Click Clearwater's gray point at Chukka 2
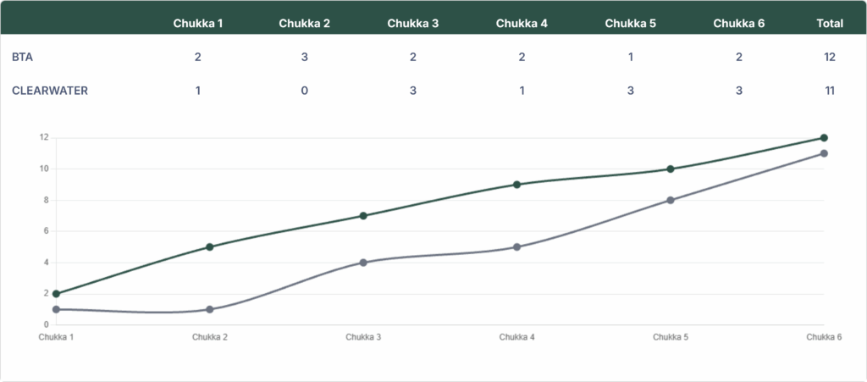 point(209,309)
